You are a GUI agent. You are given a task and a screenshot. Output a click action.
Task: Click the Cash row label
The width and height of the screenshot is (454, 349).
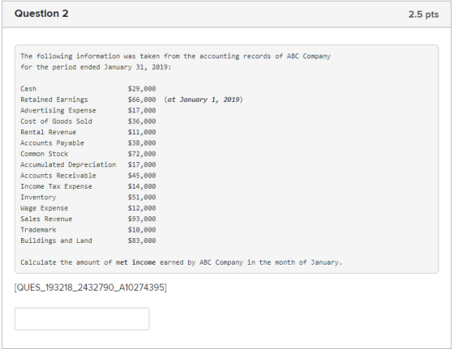[28, 88]
